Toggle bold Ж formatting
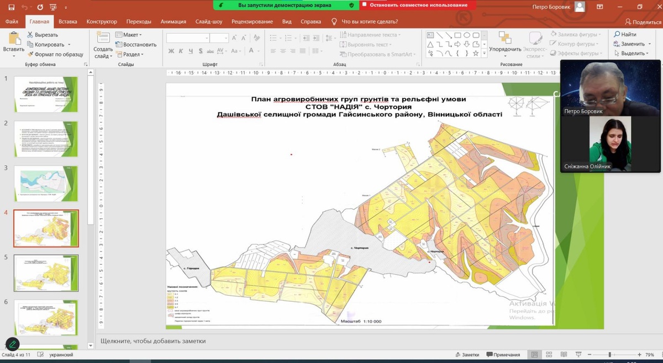Image resolution: width=663 pixels, height=363 pixels. pyautogui.click(x=171, y=51)
